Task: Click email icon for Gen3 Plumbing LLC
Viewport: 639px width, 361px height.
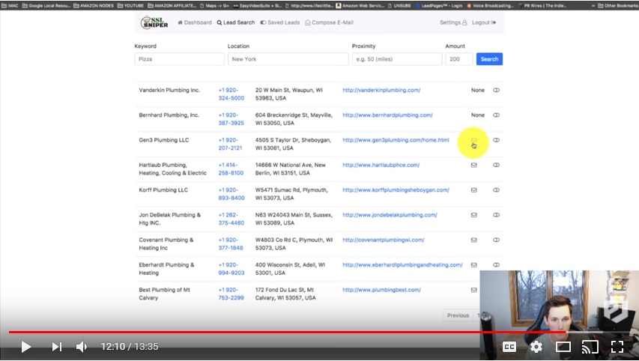Action: point(474,140)
